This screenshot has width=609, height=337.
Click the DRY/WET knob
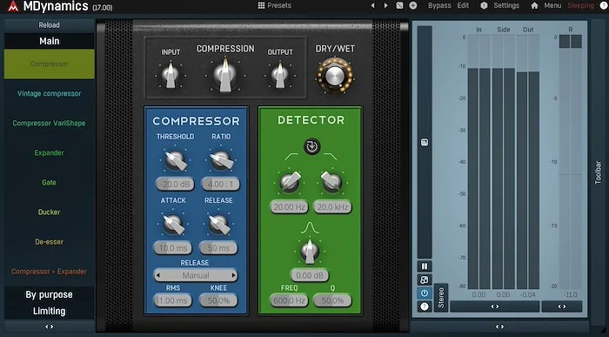click(335, 76)
